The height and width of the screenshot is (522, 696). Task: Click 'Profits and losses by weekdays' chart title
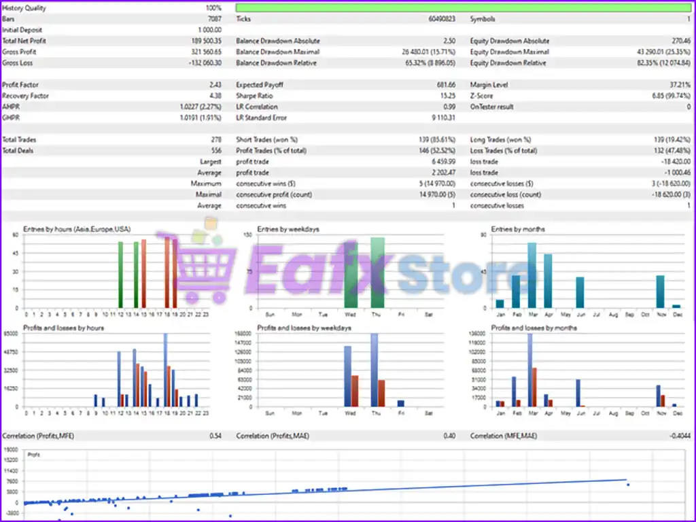pyautogui.click(x=304, y=328)
